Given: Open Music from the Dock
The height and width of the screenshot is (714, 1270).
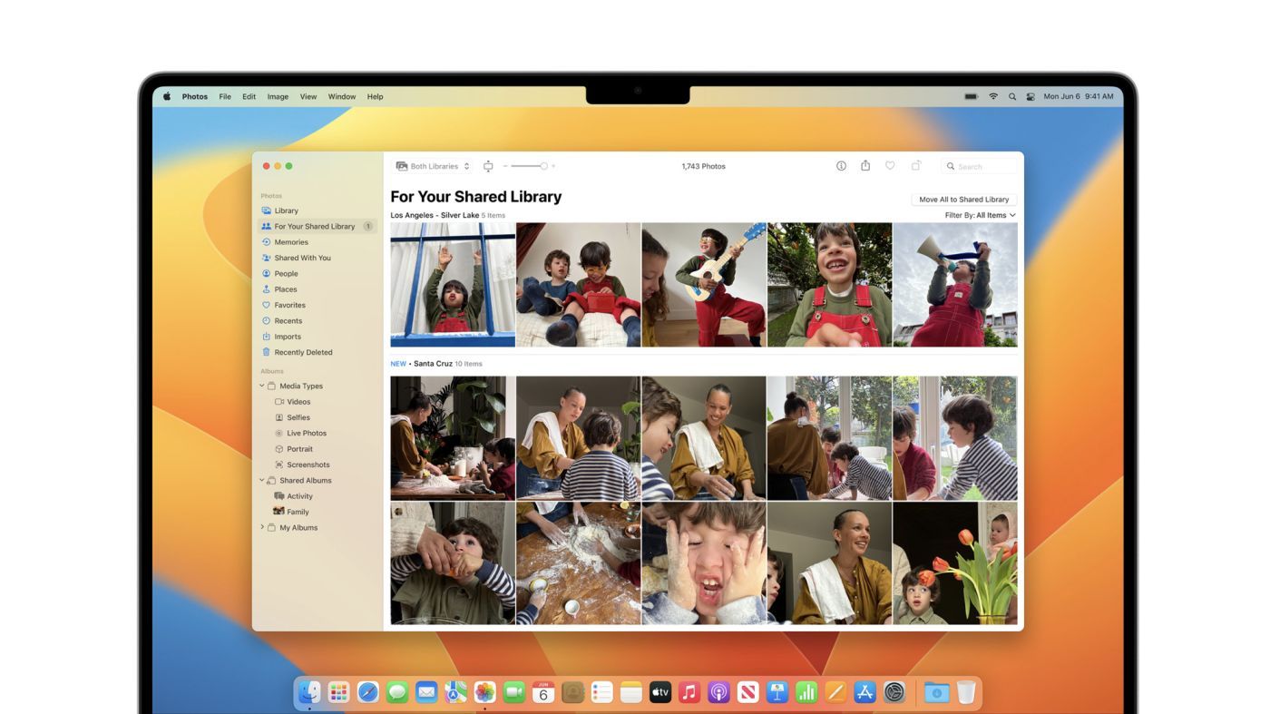Looking at the screenshot, I should tap(689, 692).
